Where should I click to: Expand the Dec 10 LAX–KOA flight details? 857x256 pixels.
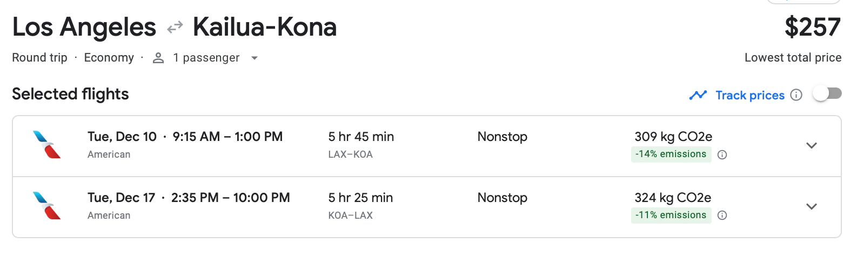[x=811, y=145]
